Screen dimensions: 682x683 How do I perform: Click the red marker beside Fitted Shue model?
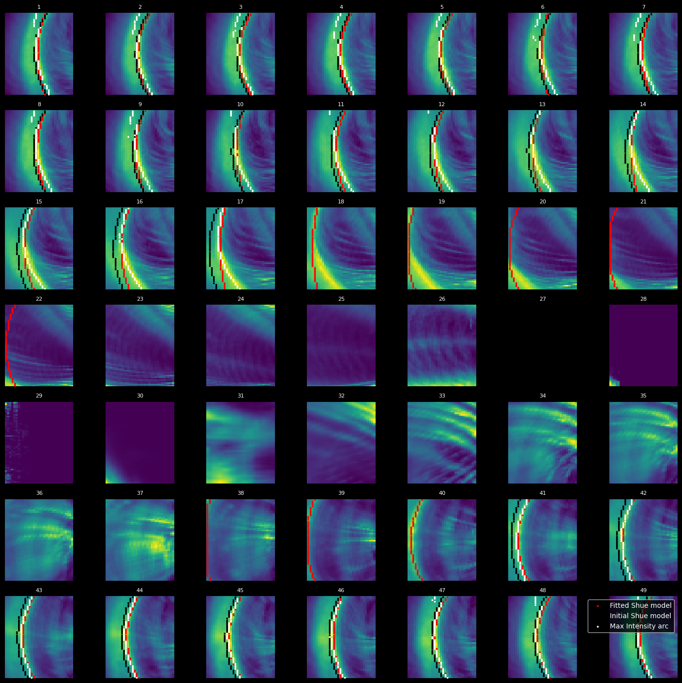click(598, 606)
